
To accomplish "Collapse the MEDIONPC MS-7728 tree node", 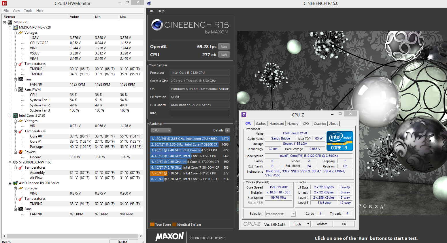I will click(10, 28).
